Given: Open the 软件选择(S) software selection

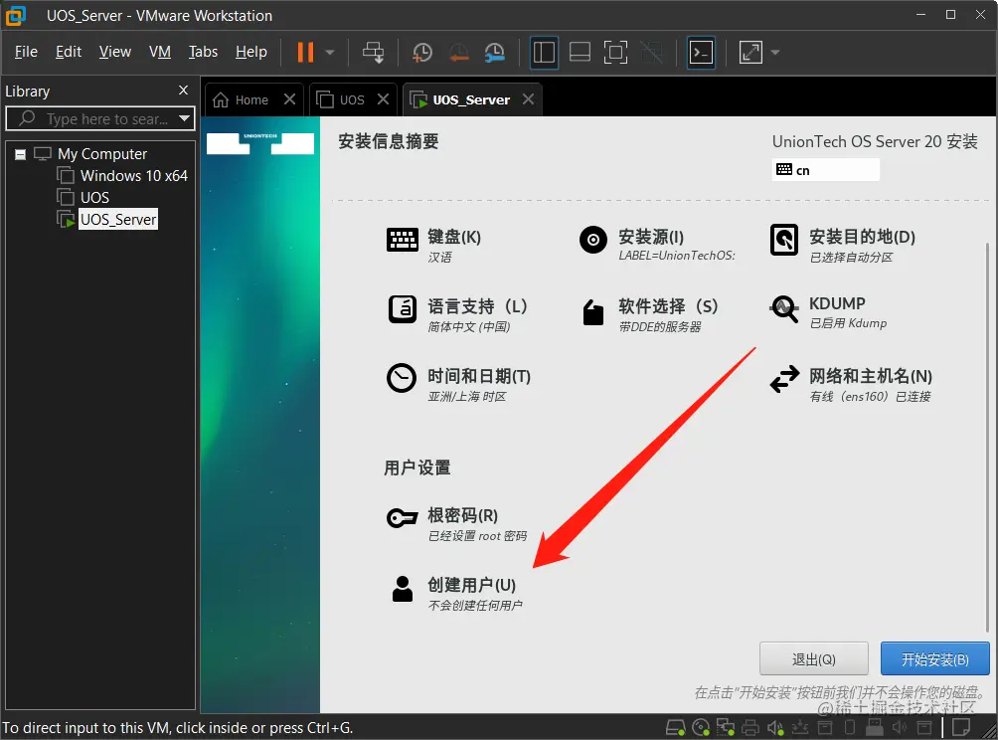Looking at the screenshot, I should (649, 314).
